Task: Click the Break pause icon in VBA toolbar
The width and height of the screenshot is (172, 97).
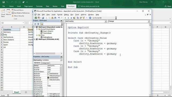Action: pyautogui.click(x=68, y=18)
